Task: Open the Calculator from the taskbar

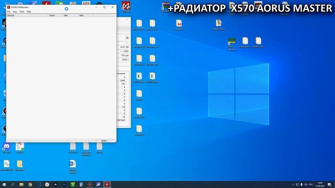Action: coord(81,184)
